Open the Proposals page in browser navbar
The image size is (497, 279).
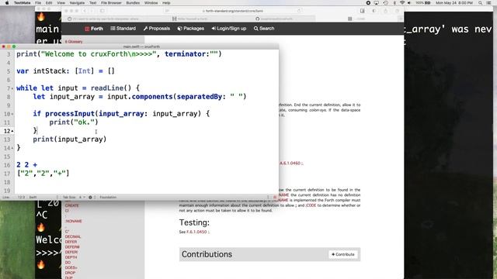tap(157, 29)
